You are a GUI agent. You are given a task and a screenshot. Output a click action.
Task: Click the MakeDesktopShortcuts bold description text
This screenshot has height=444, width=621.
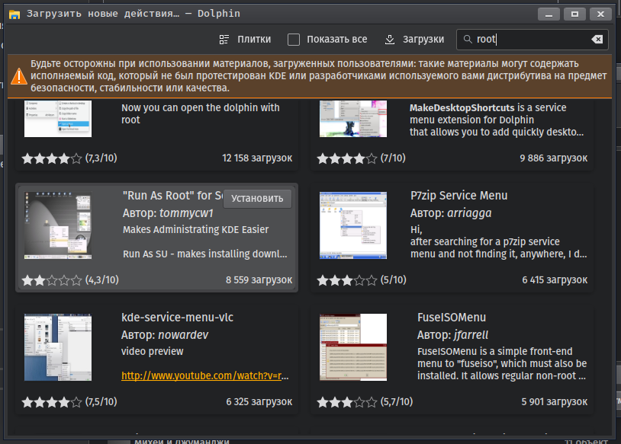tap(462, 108)
